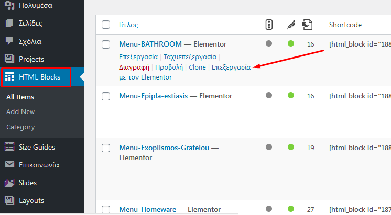Open Category submenu item
Image resolution: width=391 pixels, height=215 pixels.
(20, 127)
